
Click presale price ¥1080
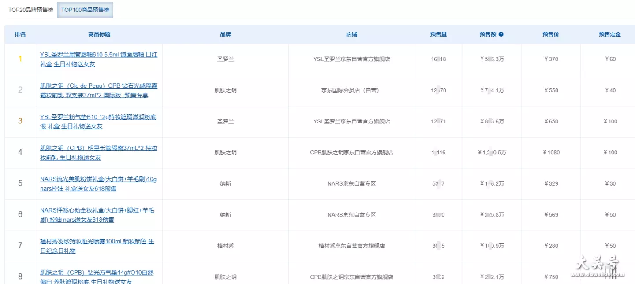click(551, 153)
